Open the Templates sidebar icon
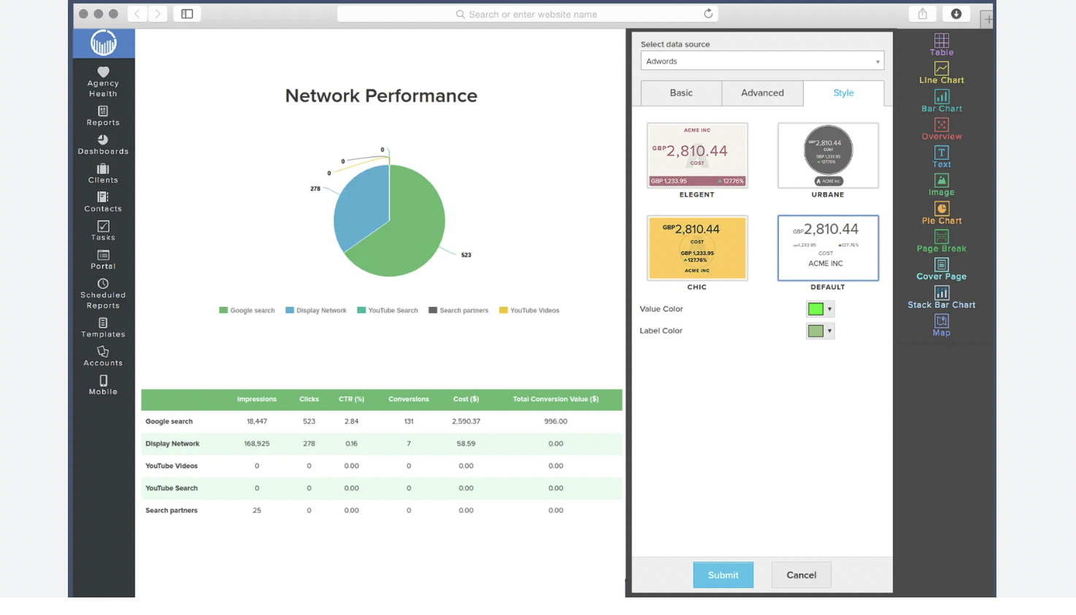Screen dimensions: 1076x615 click(x=103, y=327)
